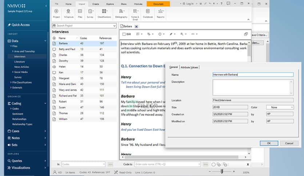Click the link icon in document toolbar

point(193,34)
